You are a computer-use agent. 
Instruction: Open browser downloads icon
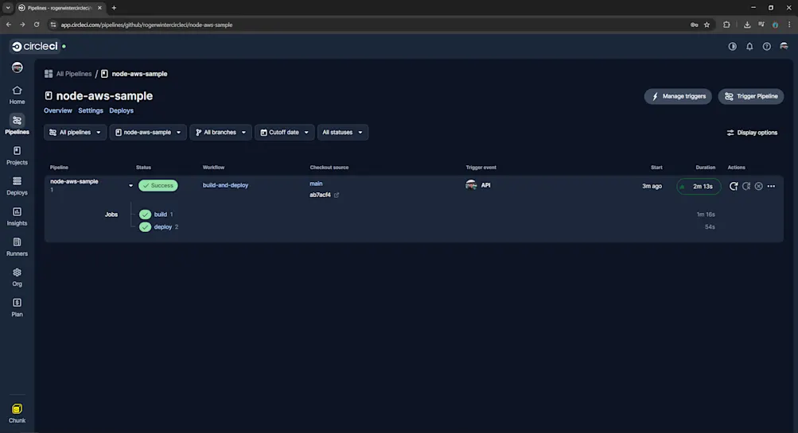tap(747, 25)
